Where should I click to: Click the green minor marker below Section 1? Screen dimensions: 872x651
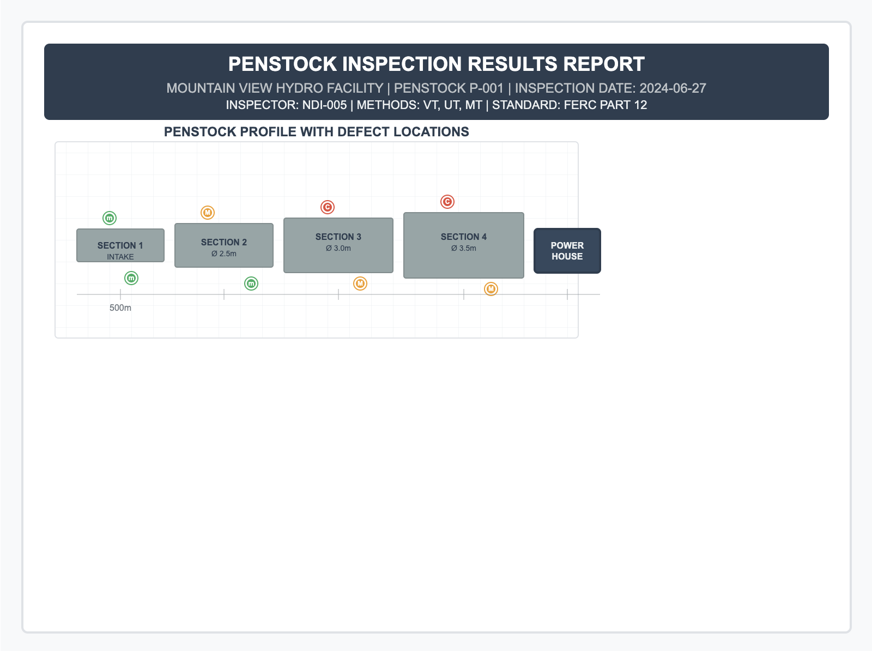pos(131,278)
